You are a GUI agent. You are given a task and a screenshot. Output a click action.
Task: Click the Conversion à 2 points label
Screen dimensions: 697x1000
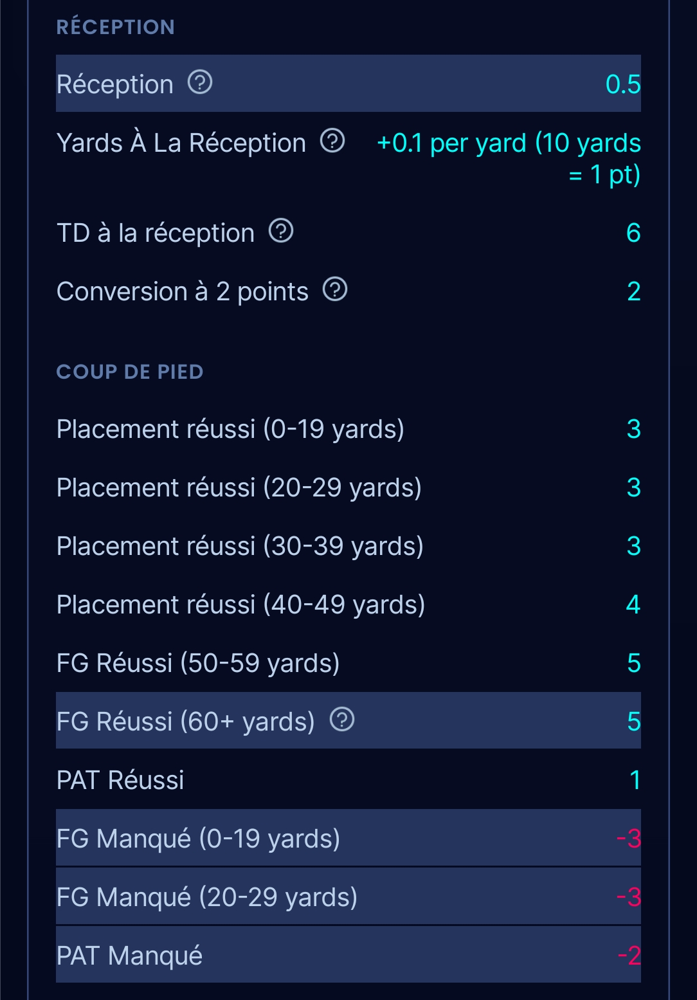pyautogui.click(x=183, y=291)
